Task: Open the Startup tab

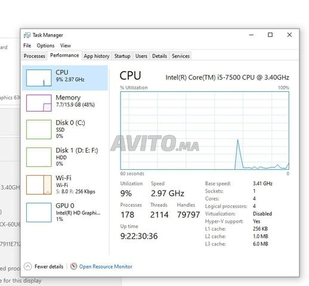Action: [x=122, y=56]
